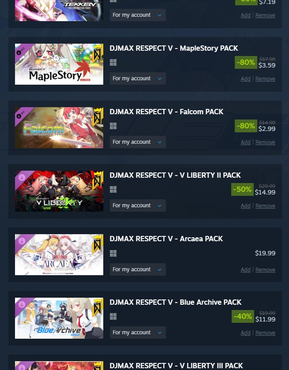Screen dimensions: 289x370
Task: Open the account dropdown for V LIBERTY II PACK
Action: [x=138, y=206]
